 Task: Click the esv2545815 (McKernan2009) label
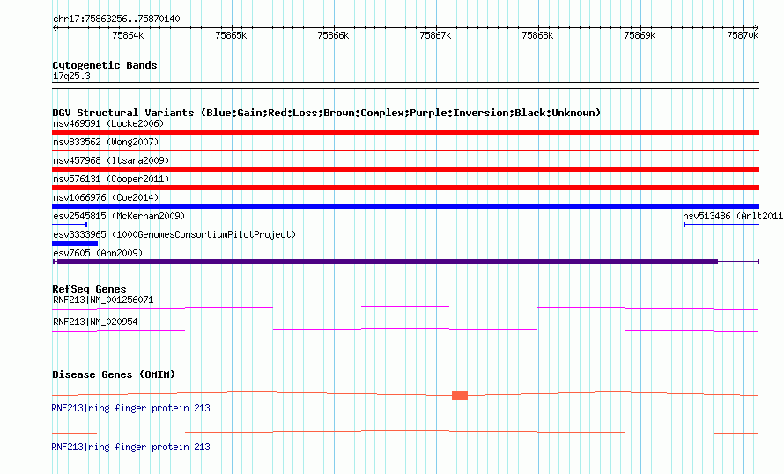(119, 216)
